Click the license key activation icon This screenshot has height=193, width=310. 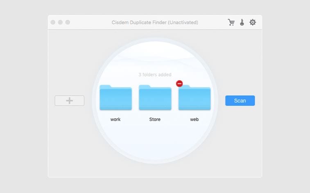pos(242,22)
